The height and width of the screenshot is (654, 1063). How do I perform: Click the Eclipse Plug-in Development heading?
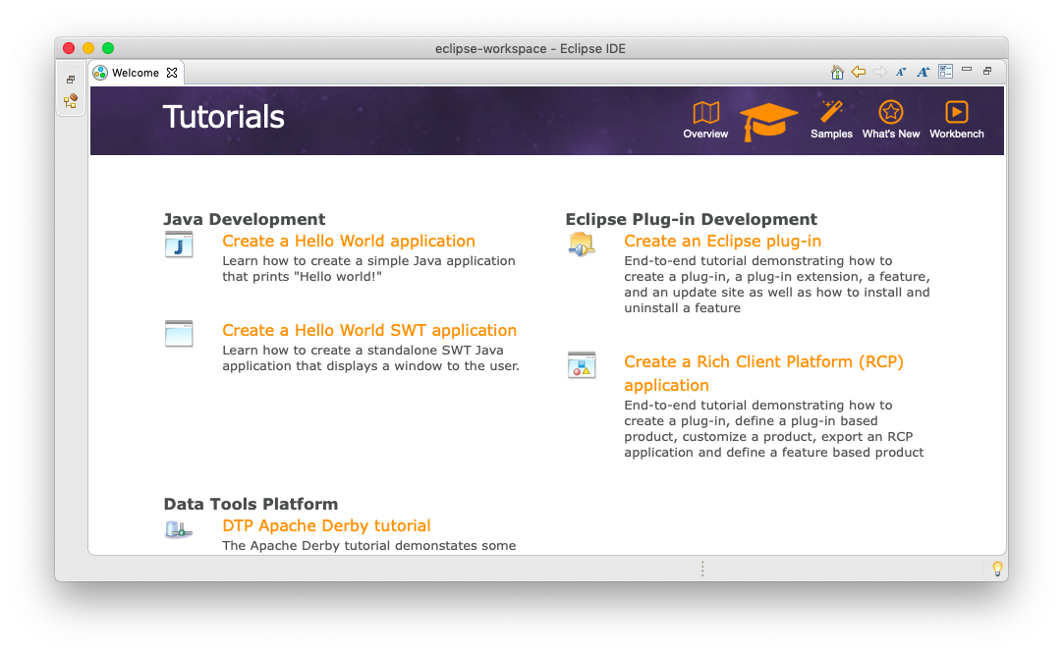pyautogui.click(x=692, y=219)
